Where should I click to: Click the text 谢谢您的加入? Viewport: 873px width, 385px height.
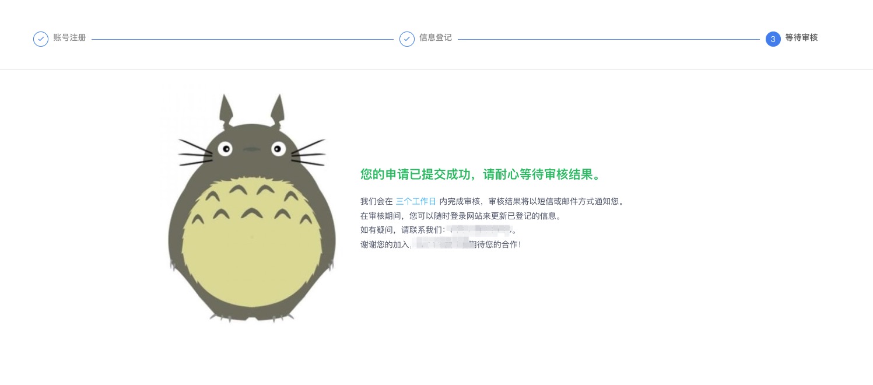click(385, 244)
